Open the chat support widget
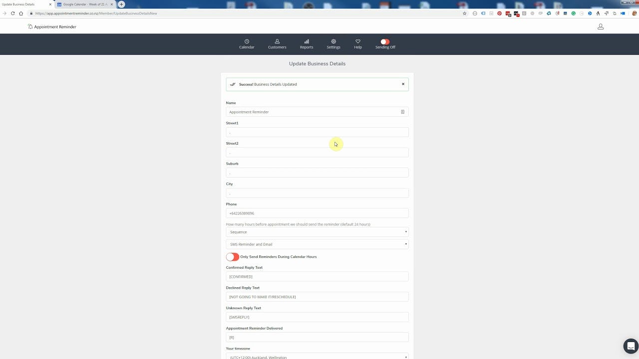 point(631,346)
